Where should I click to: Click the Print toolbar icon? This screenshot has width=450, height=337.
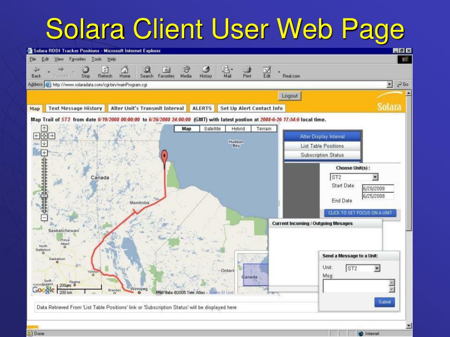[x=247, y=72]
